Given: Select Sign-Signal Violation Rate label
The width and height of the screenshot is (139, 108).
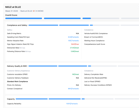Looking at the screenshot, I should (20, 44).
